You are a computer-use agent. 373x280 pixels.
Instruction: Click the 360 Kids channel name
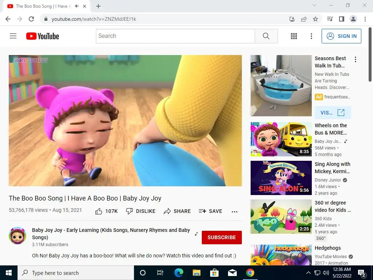pos(323,219)
